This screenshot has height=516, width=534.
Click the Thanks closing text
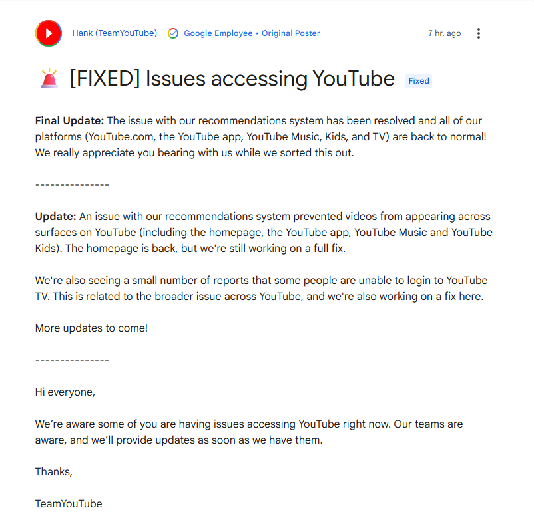tap(53, 471)
